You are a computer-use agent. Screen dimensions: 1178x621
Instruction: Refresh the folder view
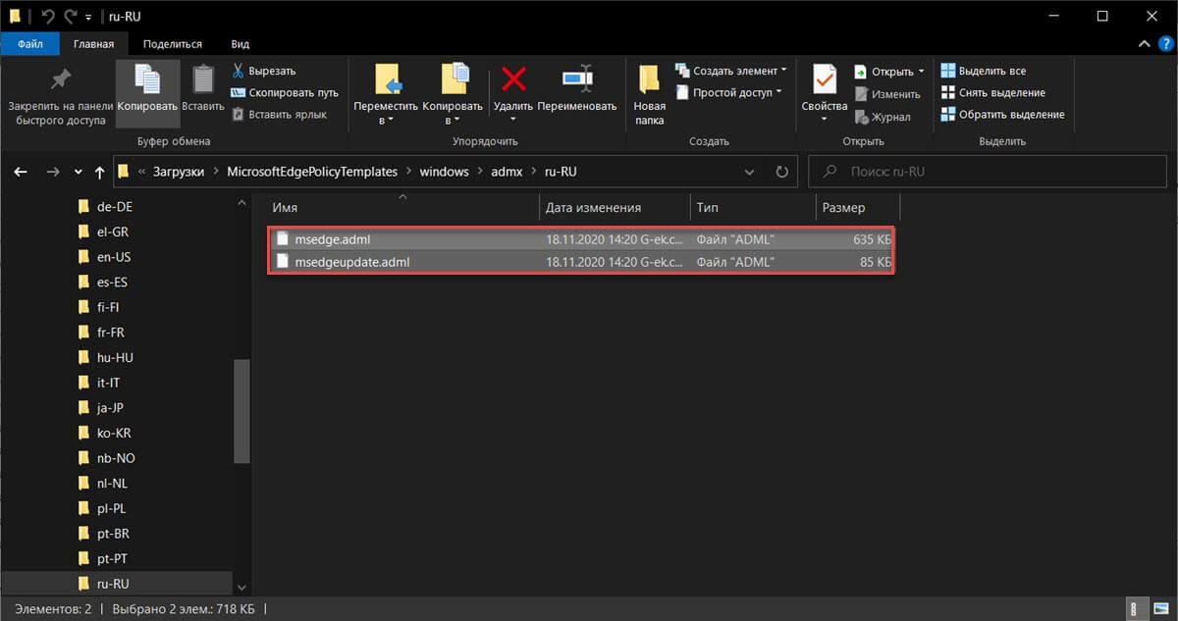(x=781, y=171)
